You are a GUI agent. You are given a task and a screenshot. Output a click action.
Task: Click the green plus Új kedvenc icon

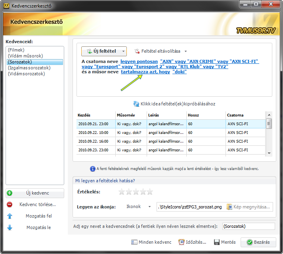(10, 193)
